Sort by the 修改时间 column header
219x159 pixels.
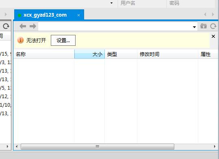coord(167,54)
